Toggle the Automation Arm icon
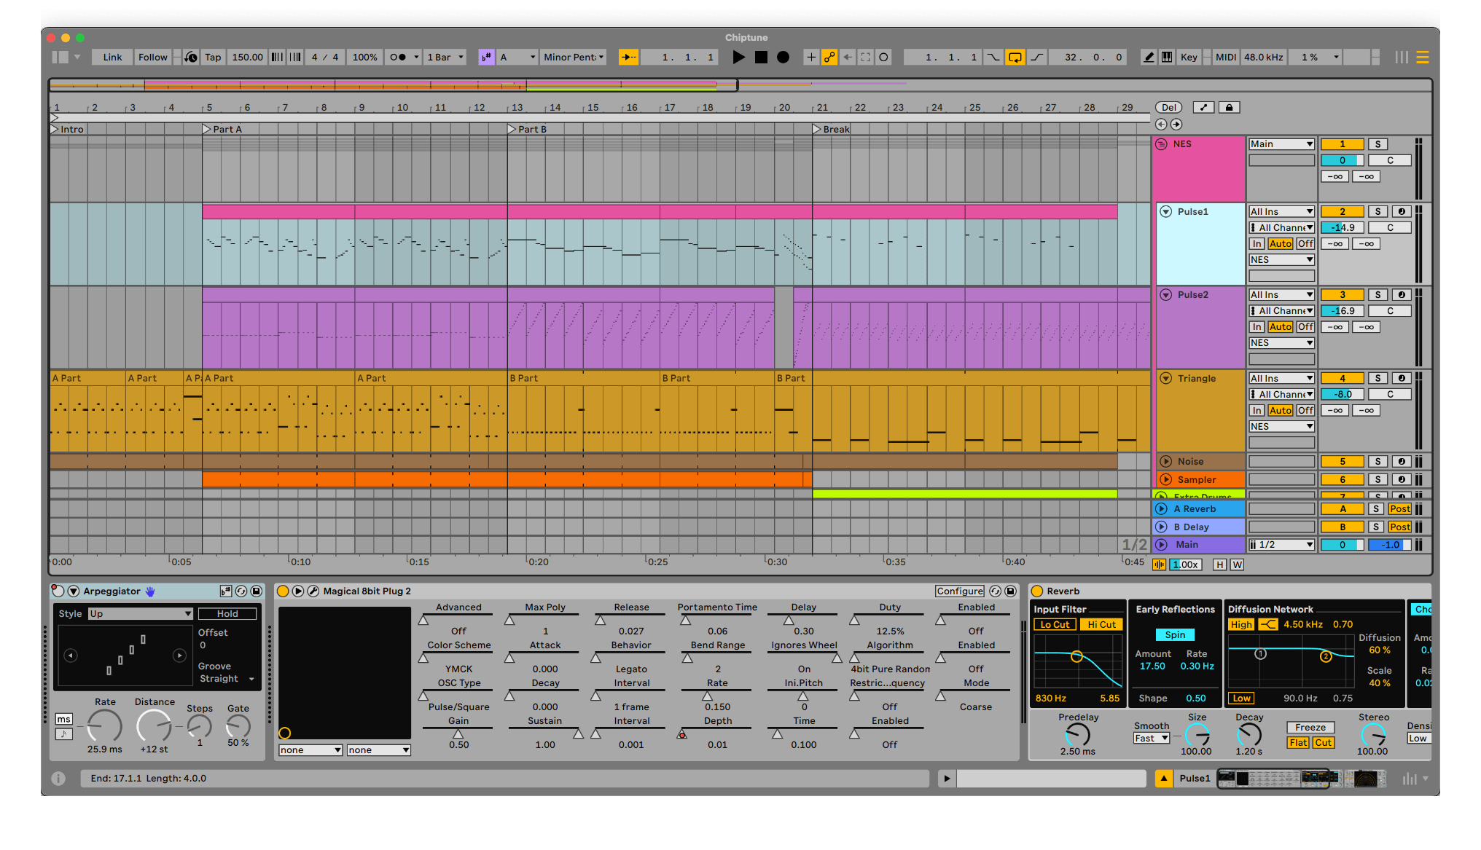Viewport: 1481px width, 850px height. click(829, 58)
